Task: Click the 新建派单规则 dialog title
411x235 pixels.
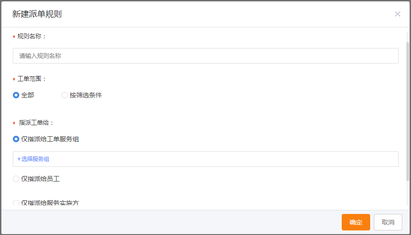Action: click(37, 14)
